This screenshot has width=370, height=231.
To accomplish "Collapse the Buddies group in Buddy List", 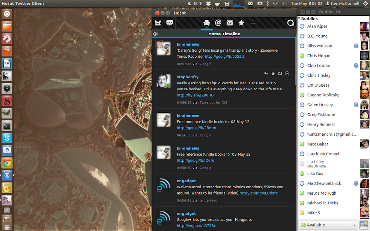I will pyautogui.click(x=299, y=18).
